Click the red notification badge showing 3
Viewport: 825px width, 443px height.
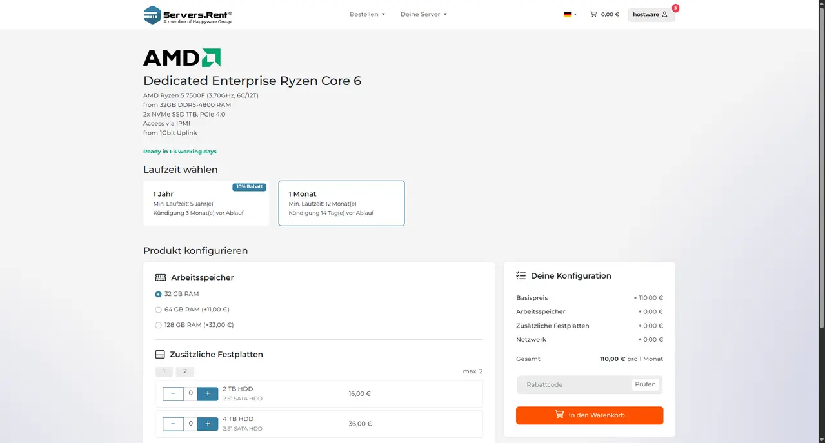[675, 8]
